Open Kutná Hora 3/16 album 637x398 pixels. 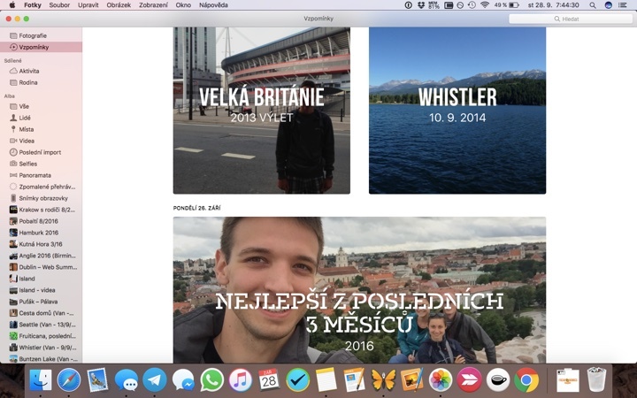41,244
